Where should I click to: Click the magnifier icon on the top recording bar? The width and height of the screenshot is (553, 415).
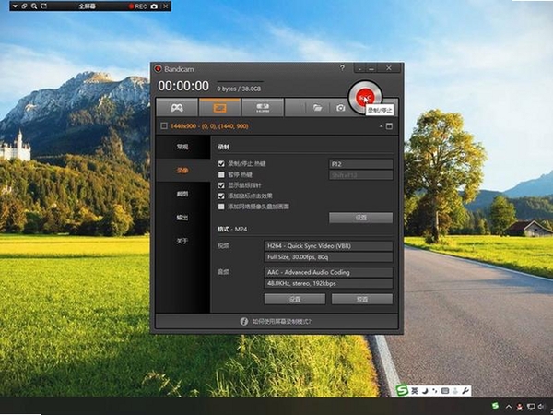tap(34, 6)
